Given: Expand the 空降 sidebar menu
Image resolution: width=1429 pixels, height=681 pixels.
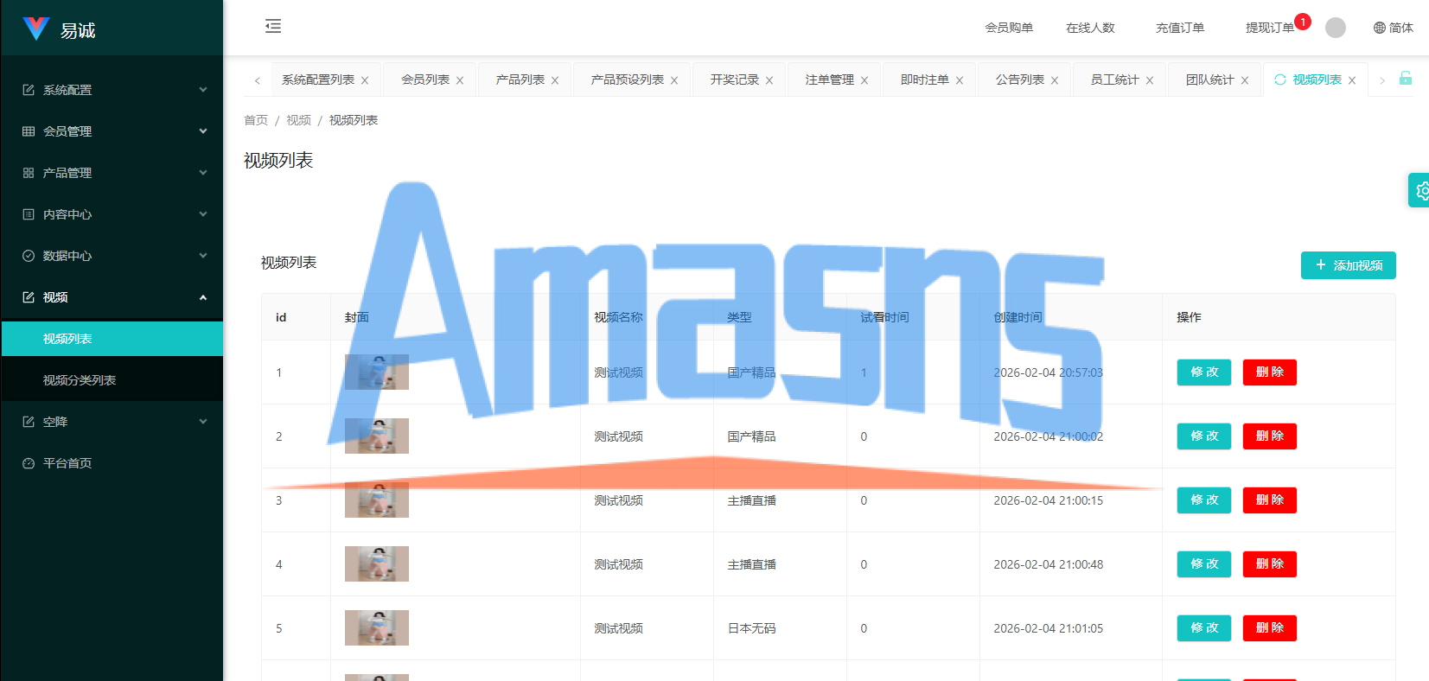Looking at the screenshot, I should click(x=112, y=422).
